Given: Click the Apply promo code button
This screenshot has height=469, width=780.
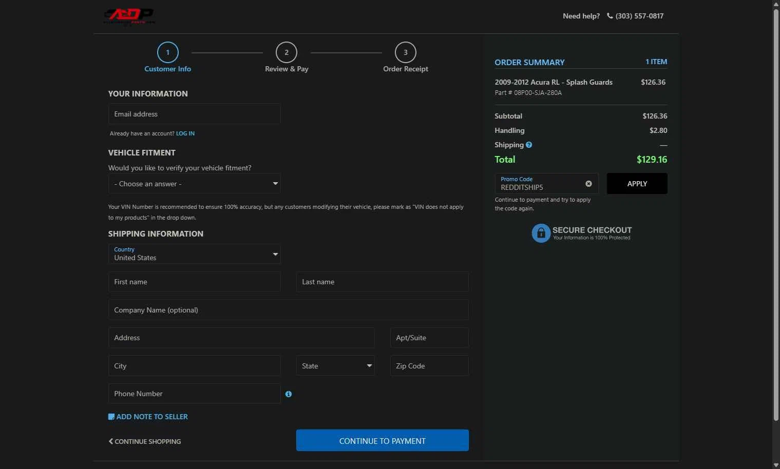Looking at the screenshot, I should tap(637, 184).
